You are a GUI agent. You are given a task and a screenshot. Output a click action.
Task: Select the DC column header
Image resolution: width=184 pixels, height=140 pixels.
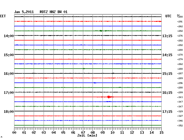178,15
